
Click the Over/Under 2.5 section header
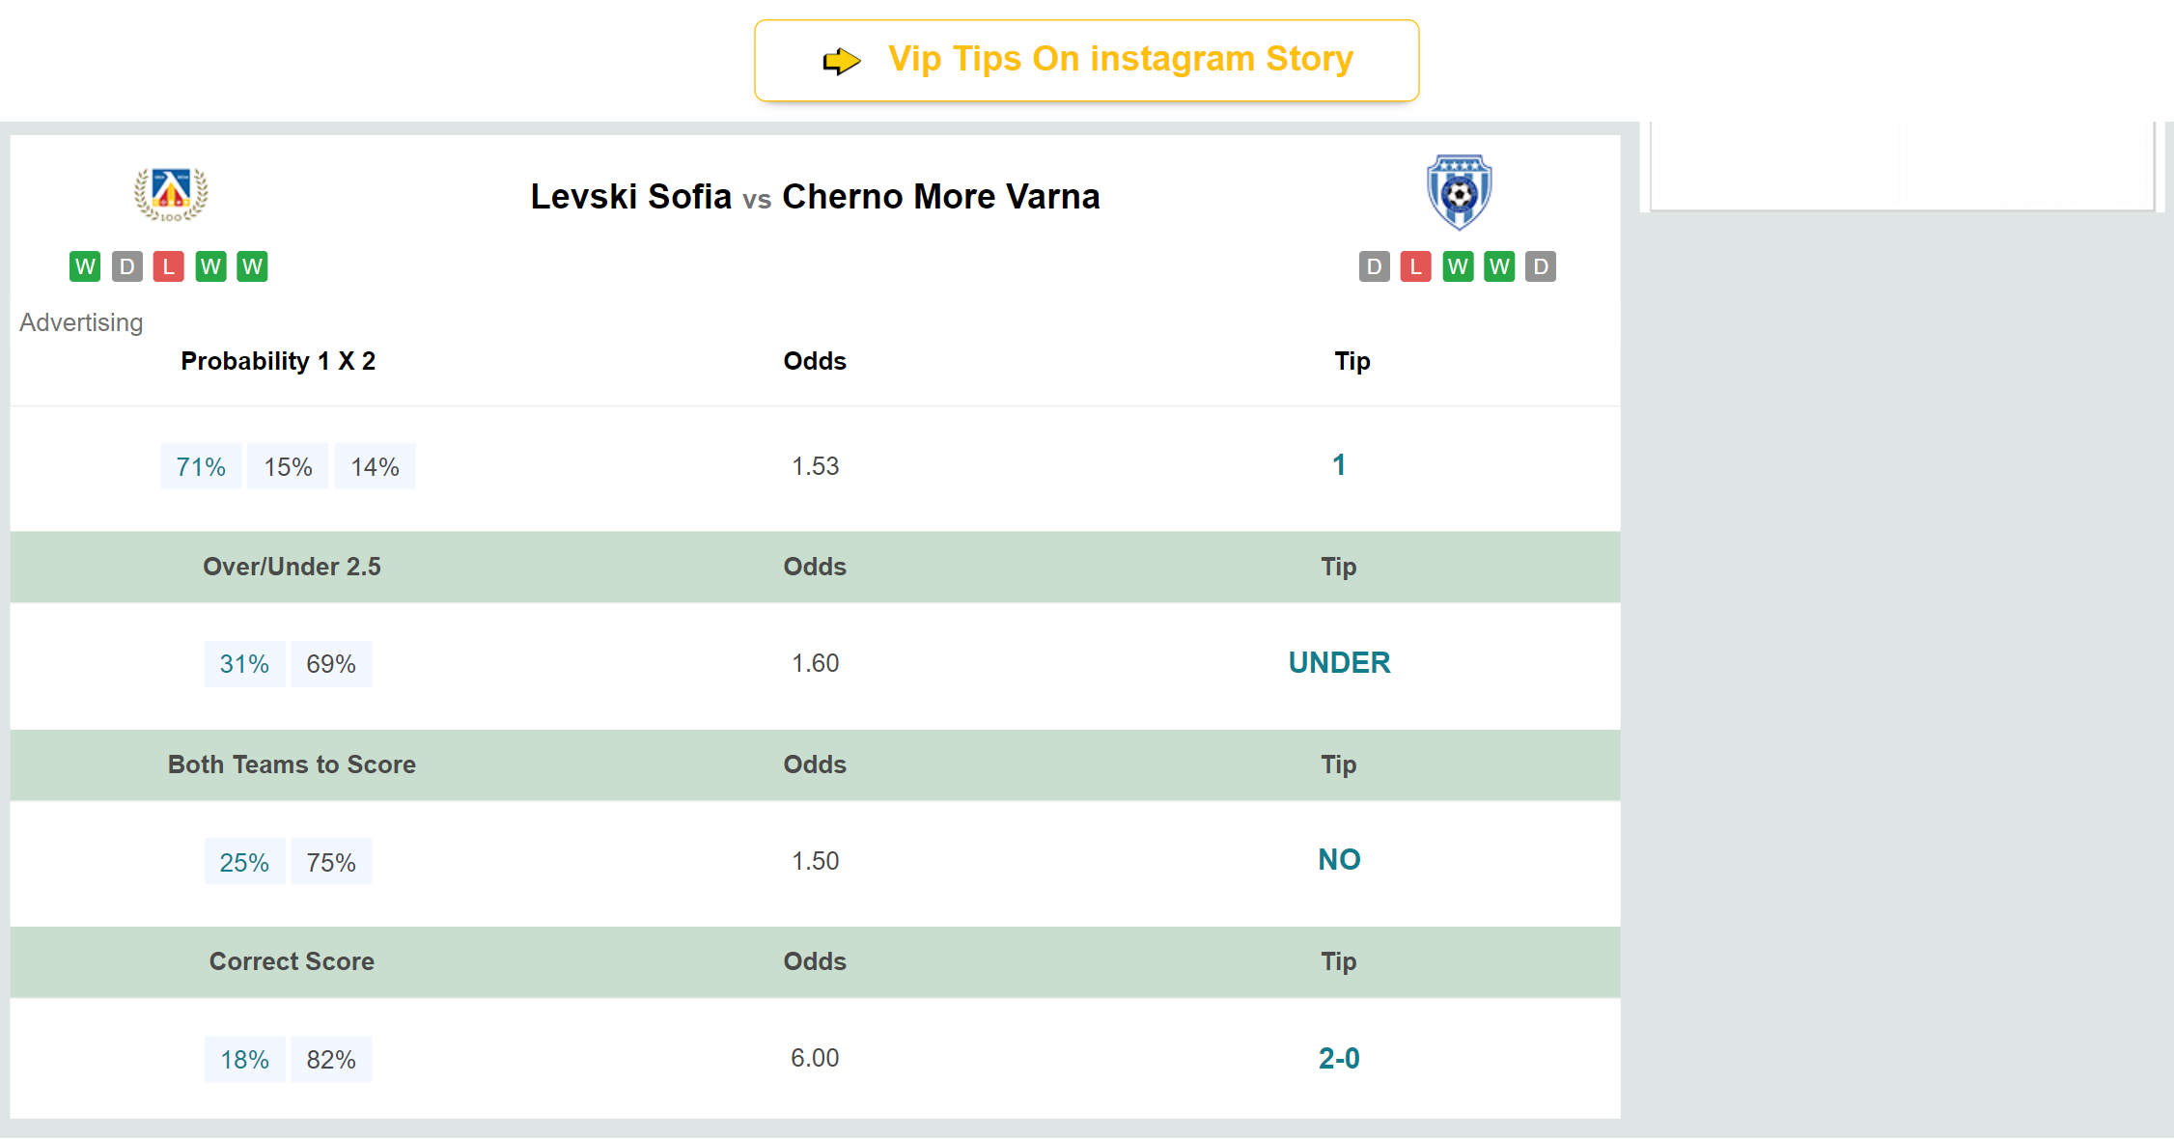click(292, 567)
